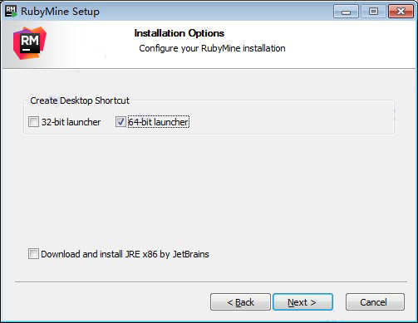This screenshot has height=323, width=418.
Task: Click the RubyMine title bar icon
Action: [x=11, y=12]
